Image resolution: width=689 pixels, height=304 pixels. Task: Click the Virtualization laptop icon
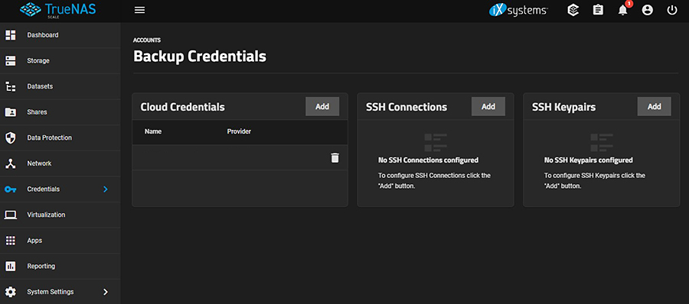(11, 215)
